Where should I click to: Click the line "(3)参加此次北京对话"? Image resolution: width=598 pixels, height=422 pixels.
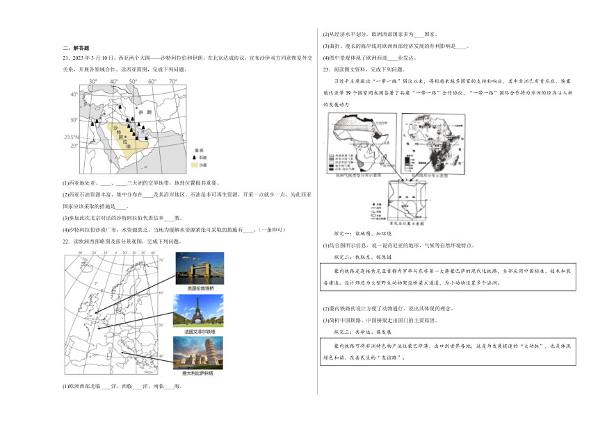(x=122, y=218)
